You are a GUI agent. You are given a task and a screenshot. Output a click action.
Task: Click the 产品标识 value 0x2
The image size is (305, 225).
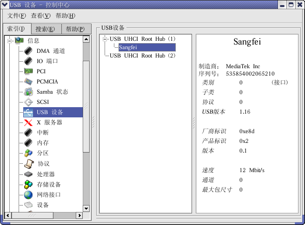(x=244, y=141)
